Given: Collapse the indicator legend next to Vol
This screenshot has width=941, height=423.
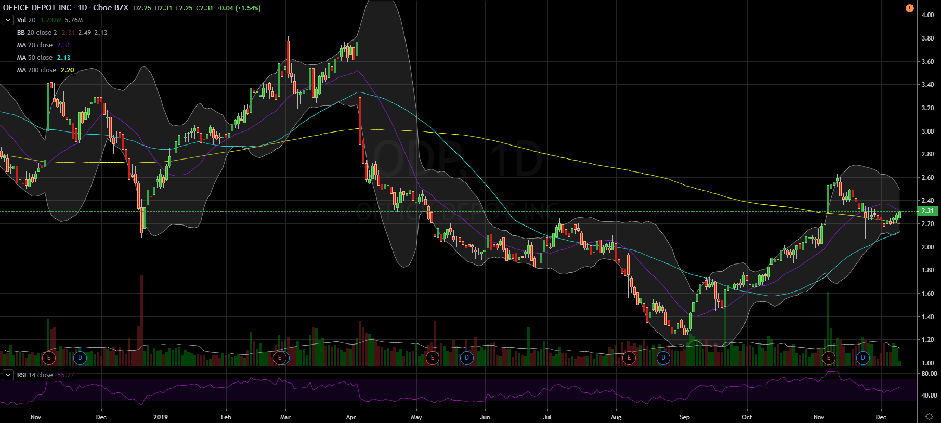Looking at the screenshot, I should point(8,20).
